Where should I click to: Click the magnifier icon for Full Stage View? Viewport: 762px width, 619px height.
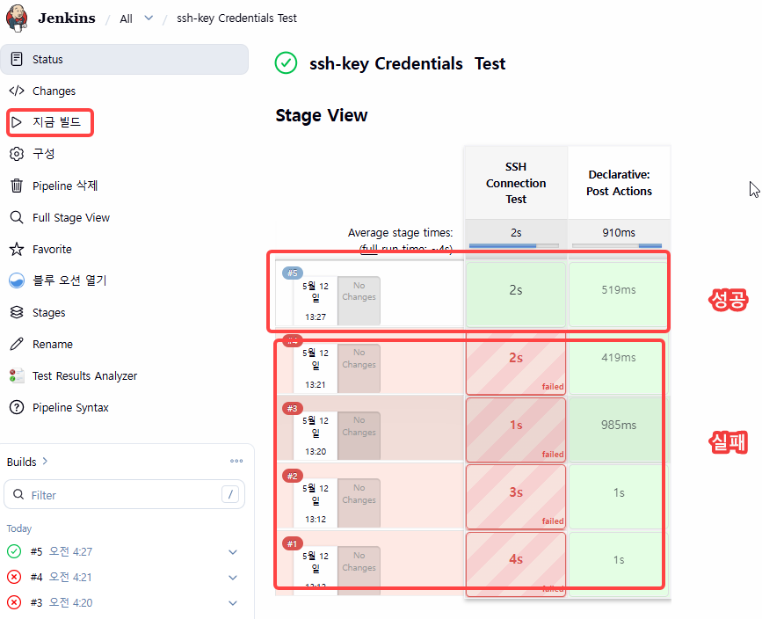17,217
